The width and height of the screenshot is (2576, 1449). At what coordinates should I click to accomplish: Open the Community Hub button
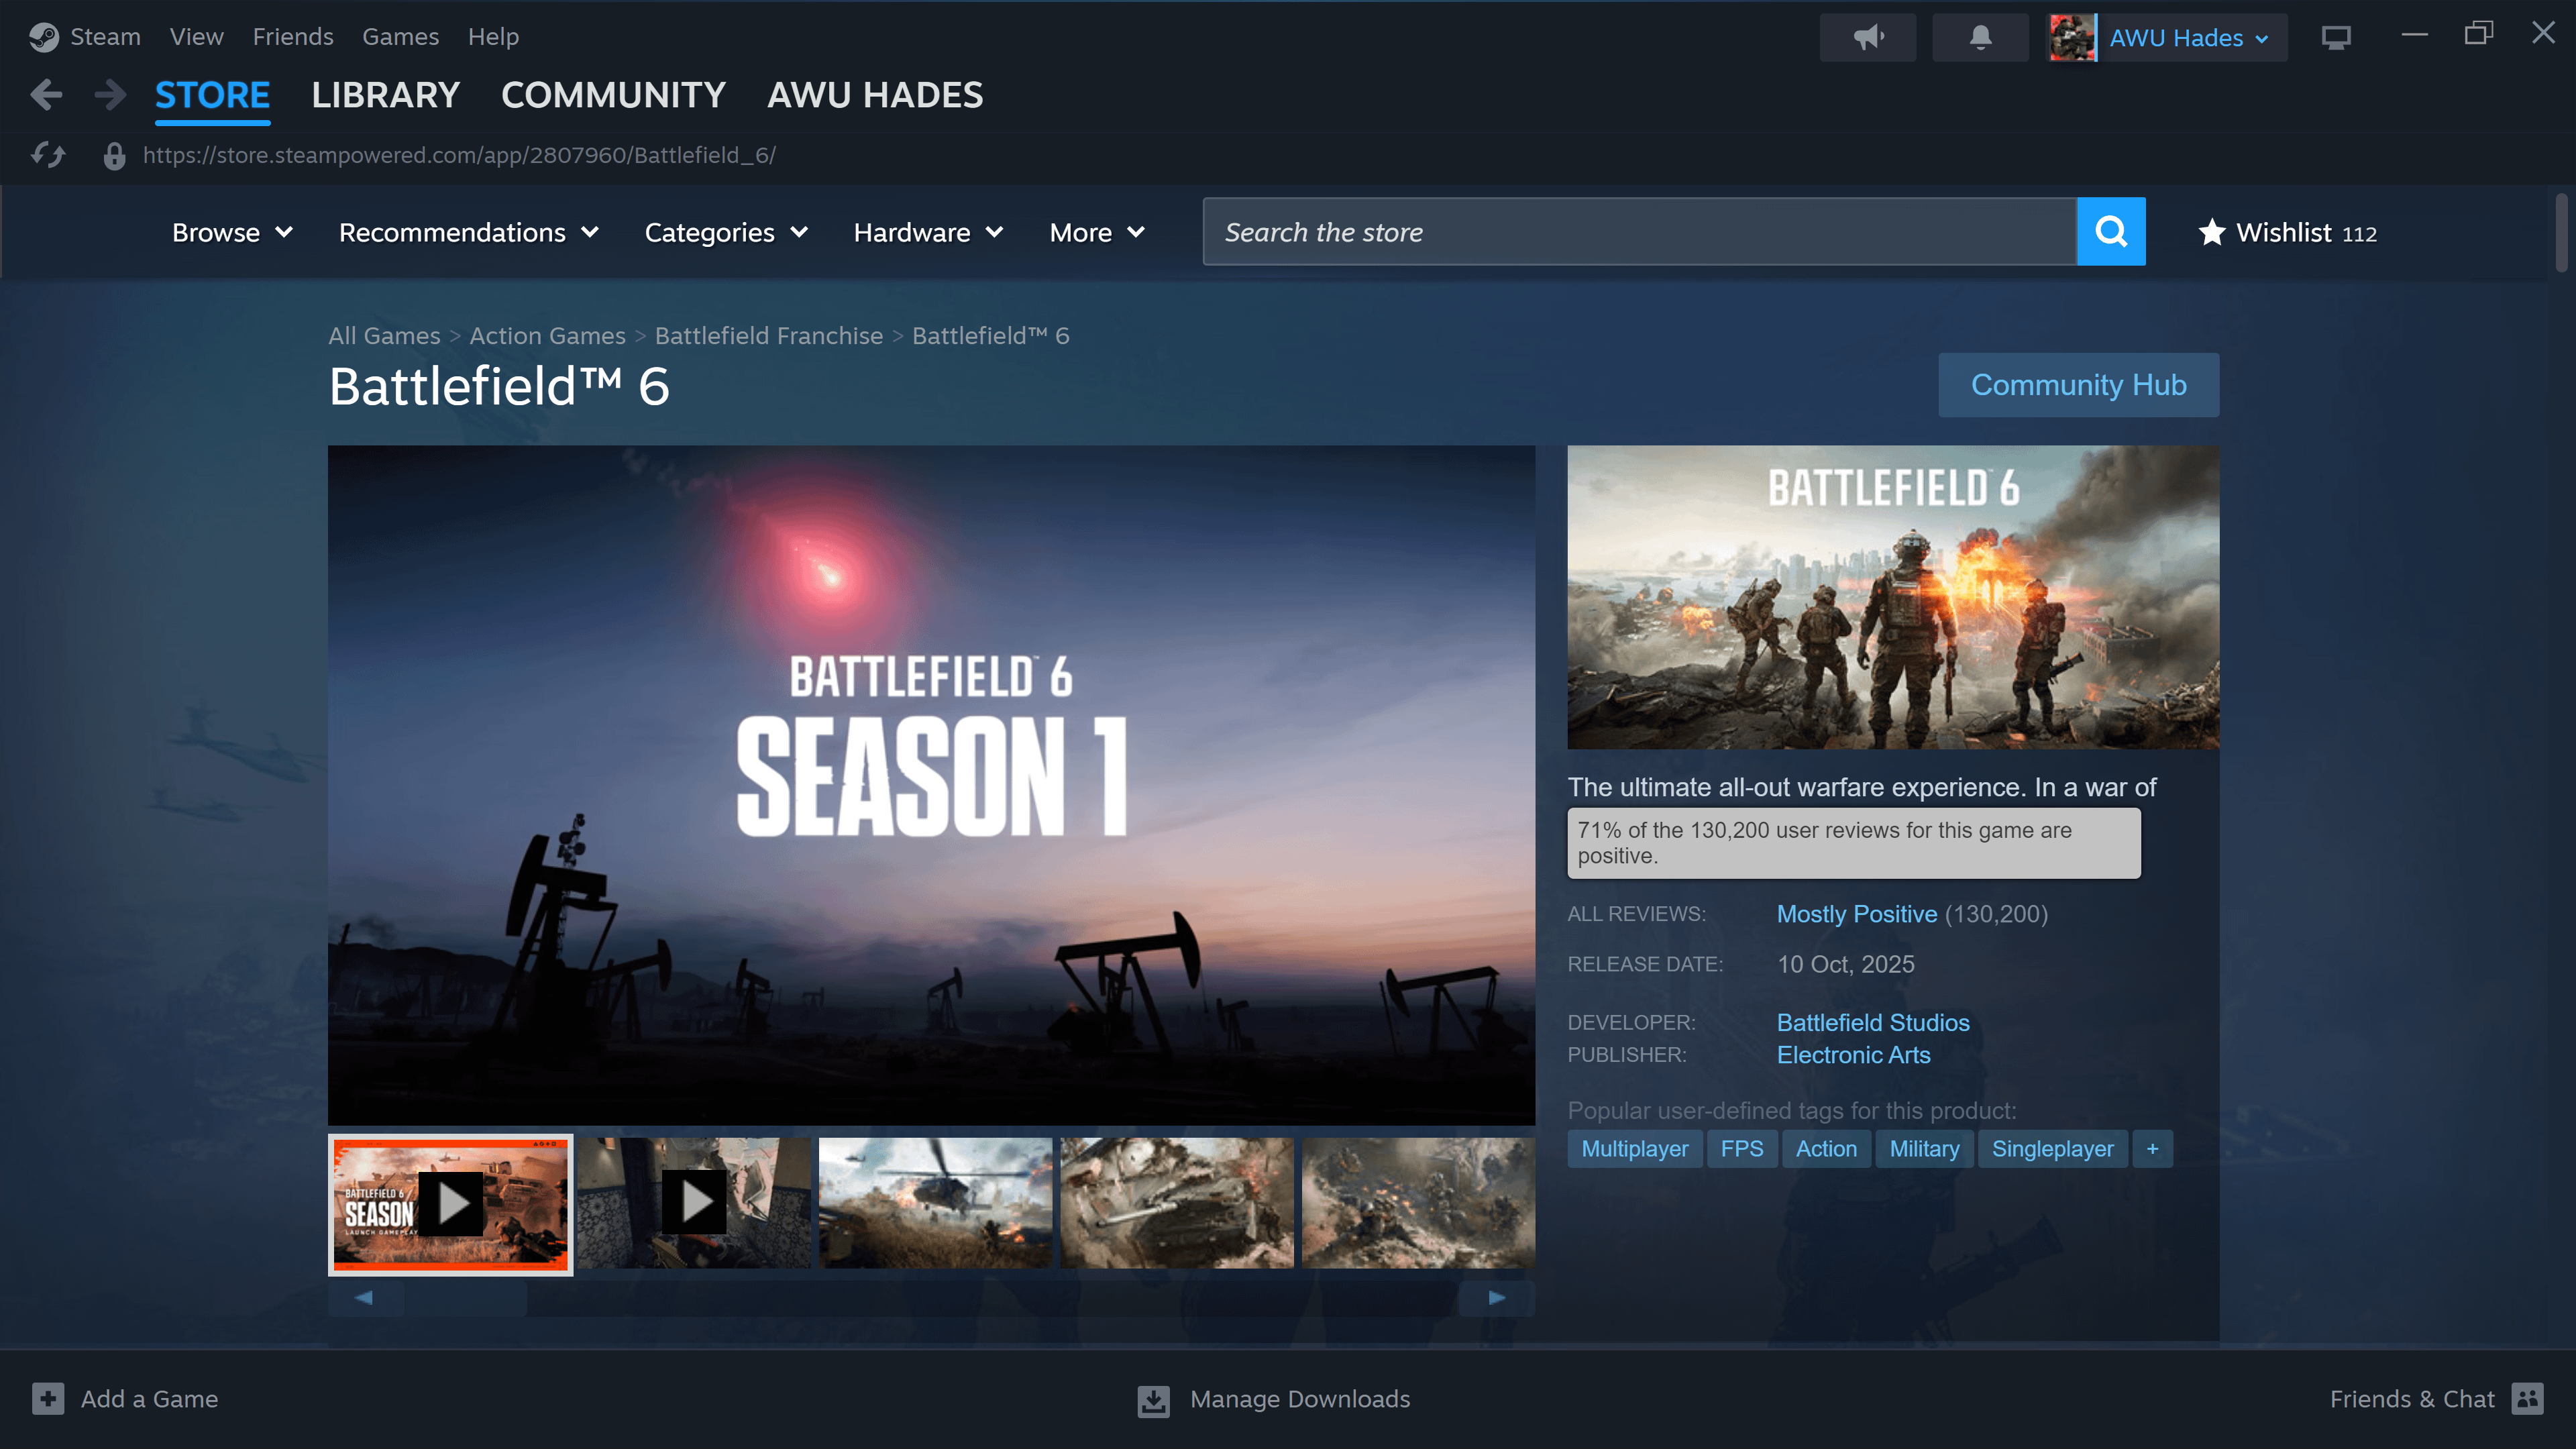coord(2078,385)
